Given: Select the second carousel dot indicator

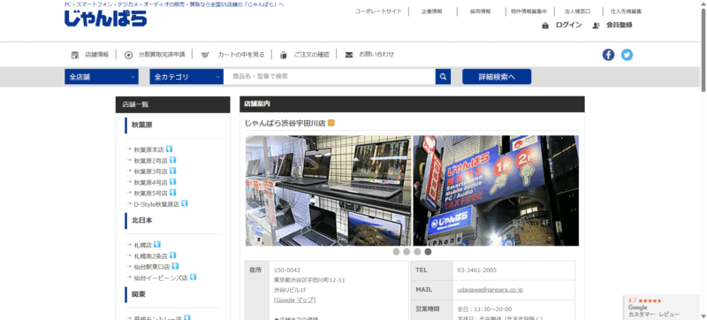Looking at the screenshot, I should click(x=407, y=252).
